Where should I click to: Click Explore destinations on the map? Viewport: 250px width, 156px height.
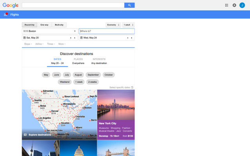[x=40, y=135]
